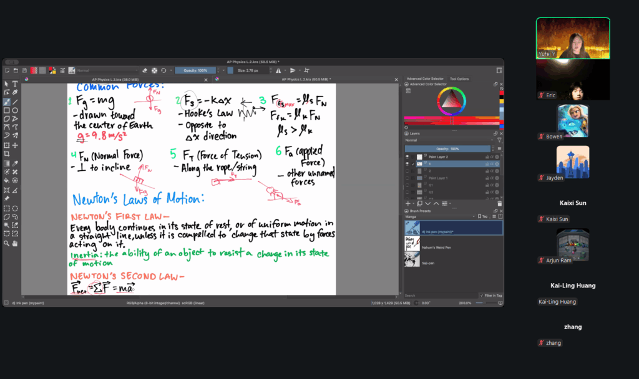Viewport: 639px width, 379px height.
Task: Toggle the Filter in Tag checkbox
Action: point(480,295)
